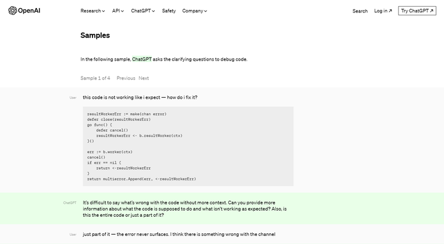Screen dimensions: 444x244
Task: Click the OpenAI wordmark text
Action: pyautogui.click(x=29, y=11)
